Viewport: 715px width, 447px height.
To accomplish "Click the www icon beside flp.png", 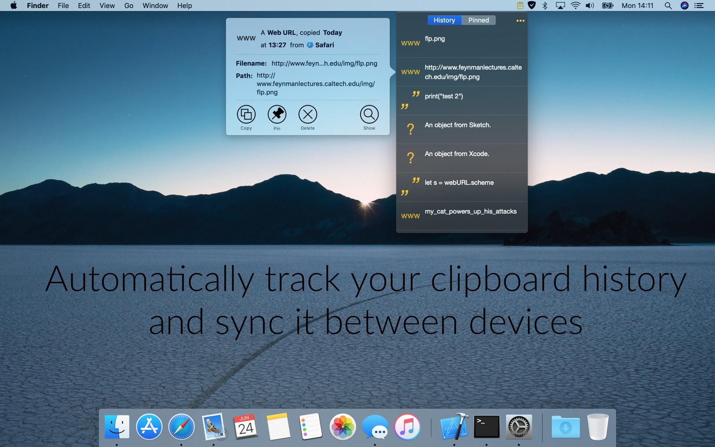I will (x=410, y=43).
